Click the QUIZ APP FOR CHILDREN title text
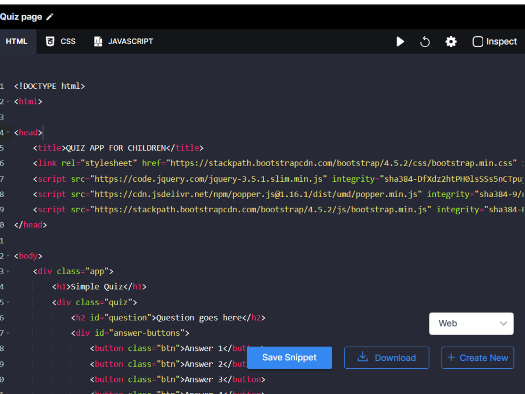 (116, 148)
